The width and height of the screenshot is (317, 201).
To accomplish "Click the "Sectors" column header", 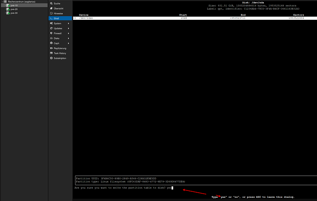I will tap(299, 15).
